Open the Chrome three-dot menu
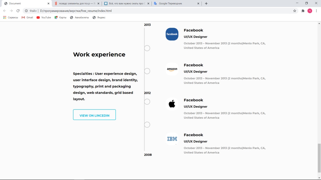 (317, 11)
